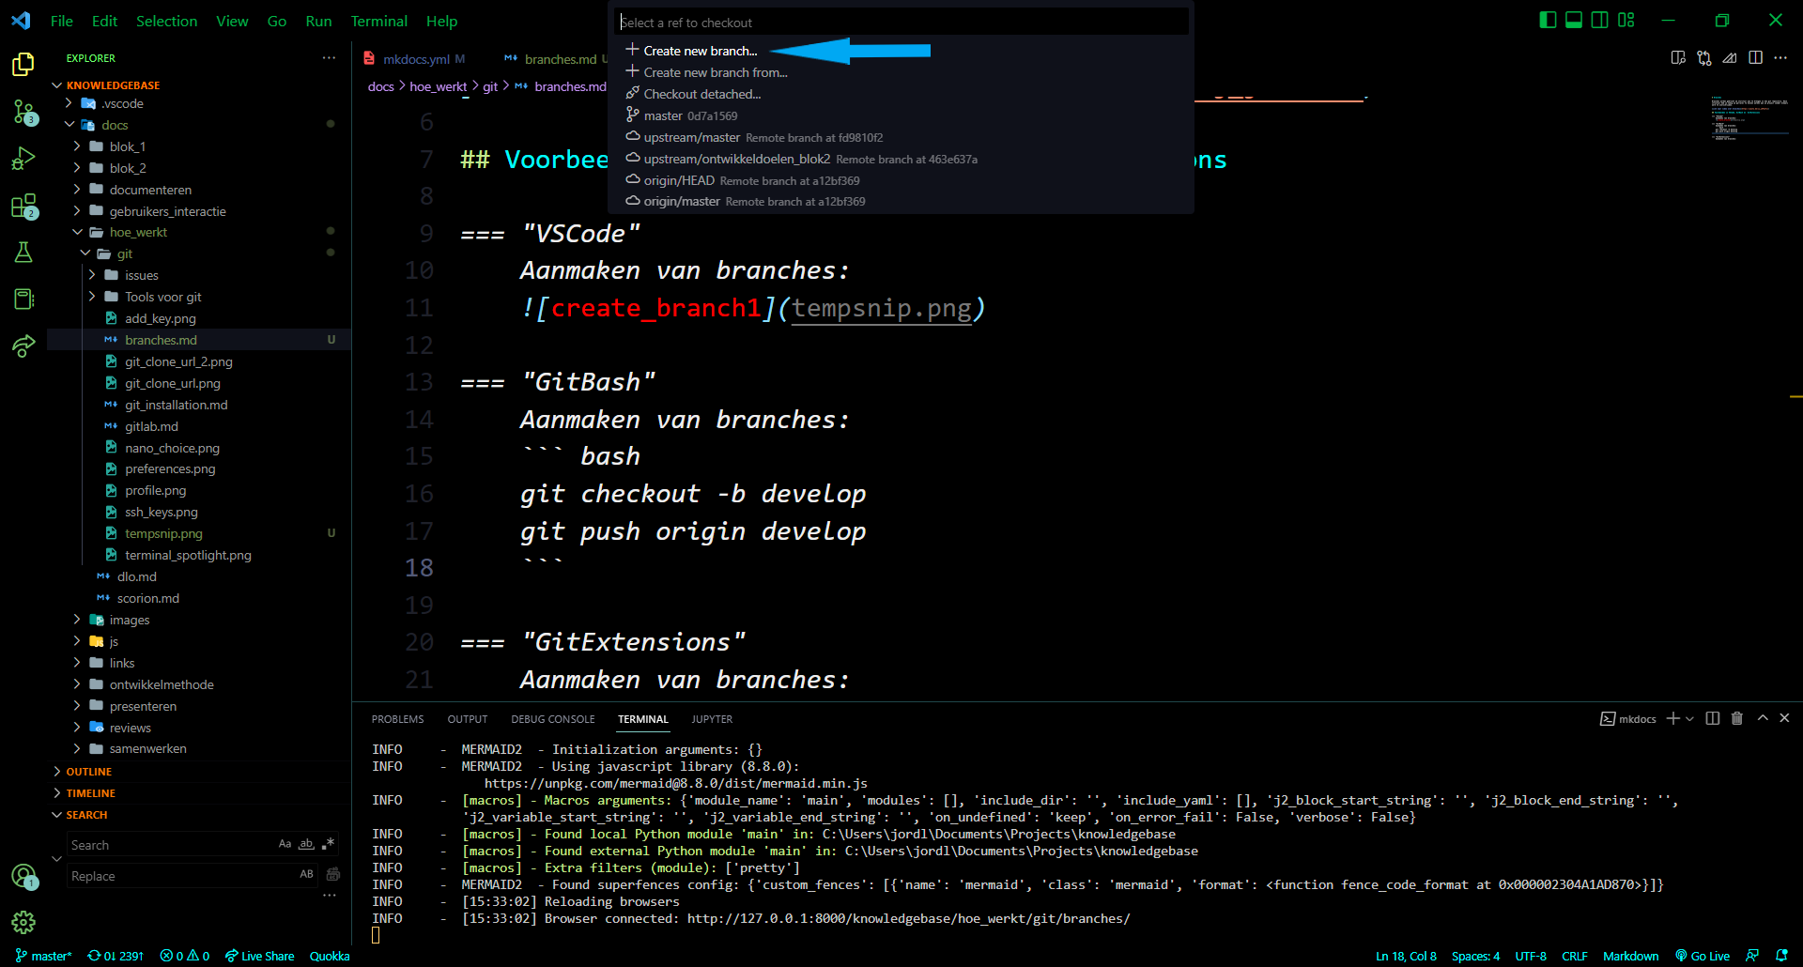Split the editor right
Viewport: 1803px width, 967px height.
click(x=1755, y=58)
